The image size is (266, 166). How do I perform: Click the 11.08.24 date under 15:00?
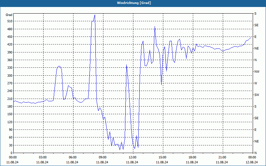pyautogui.click(x=162, y=162)
